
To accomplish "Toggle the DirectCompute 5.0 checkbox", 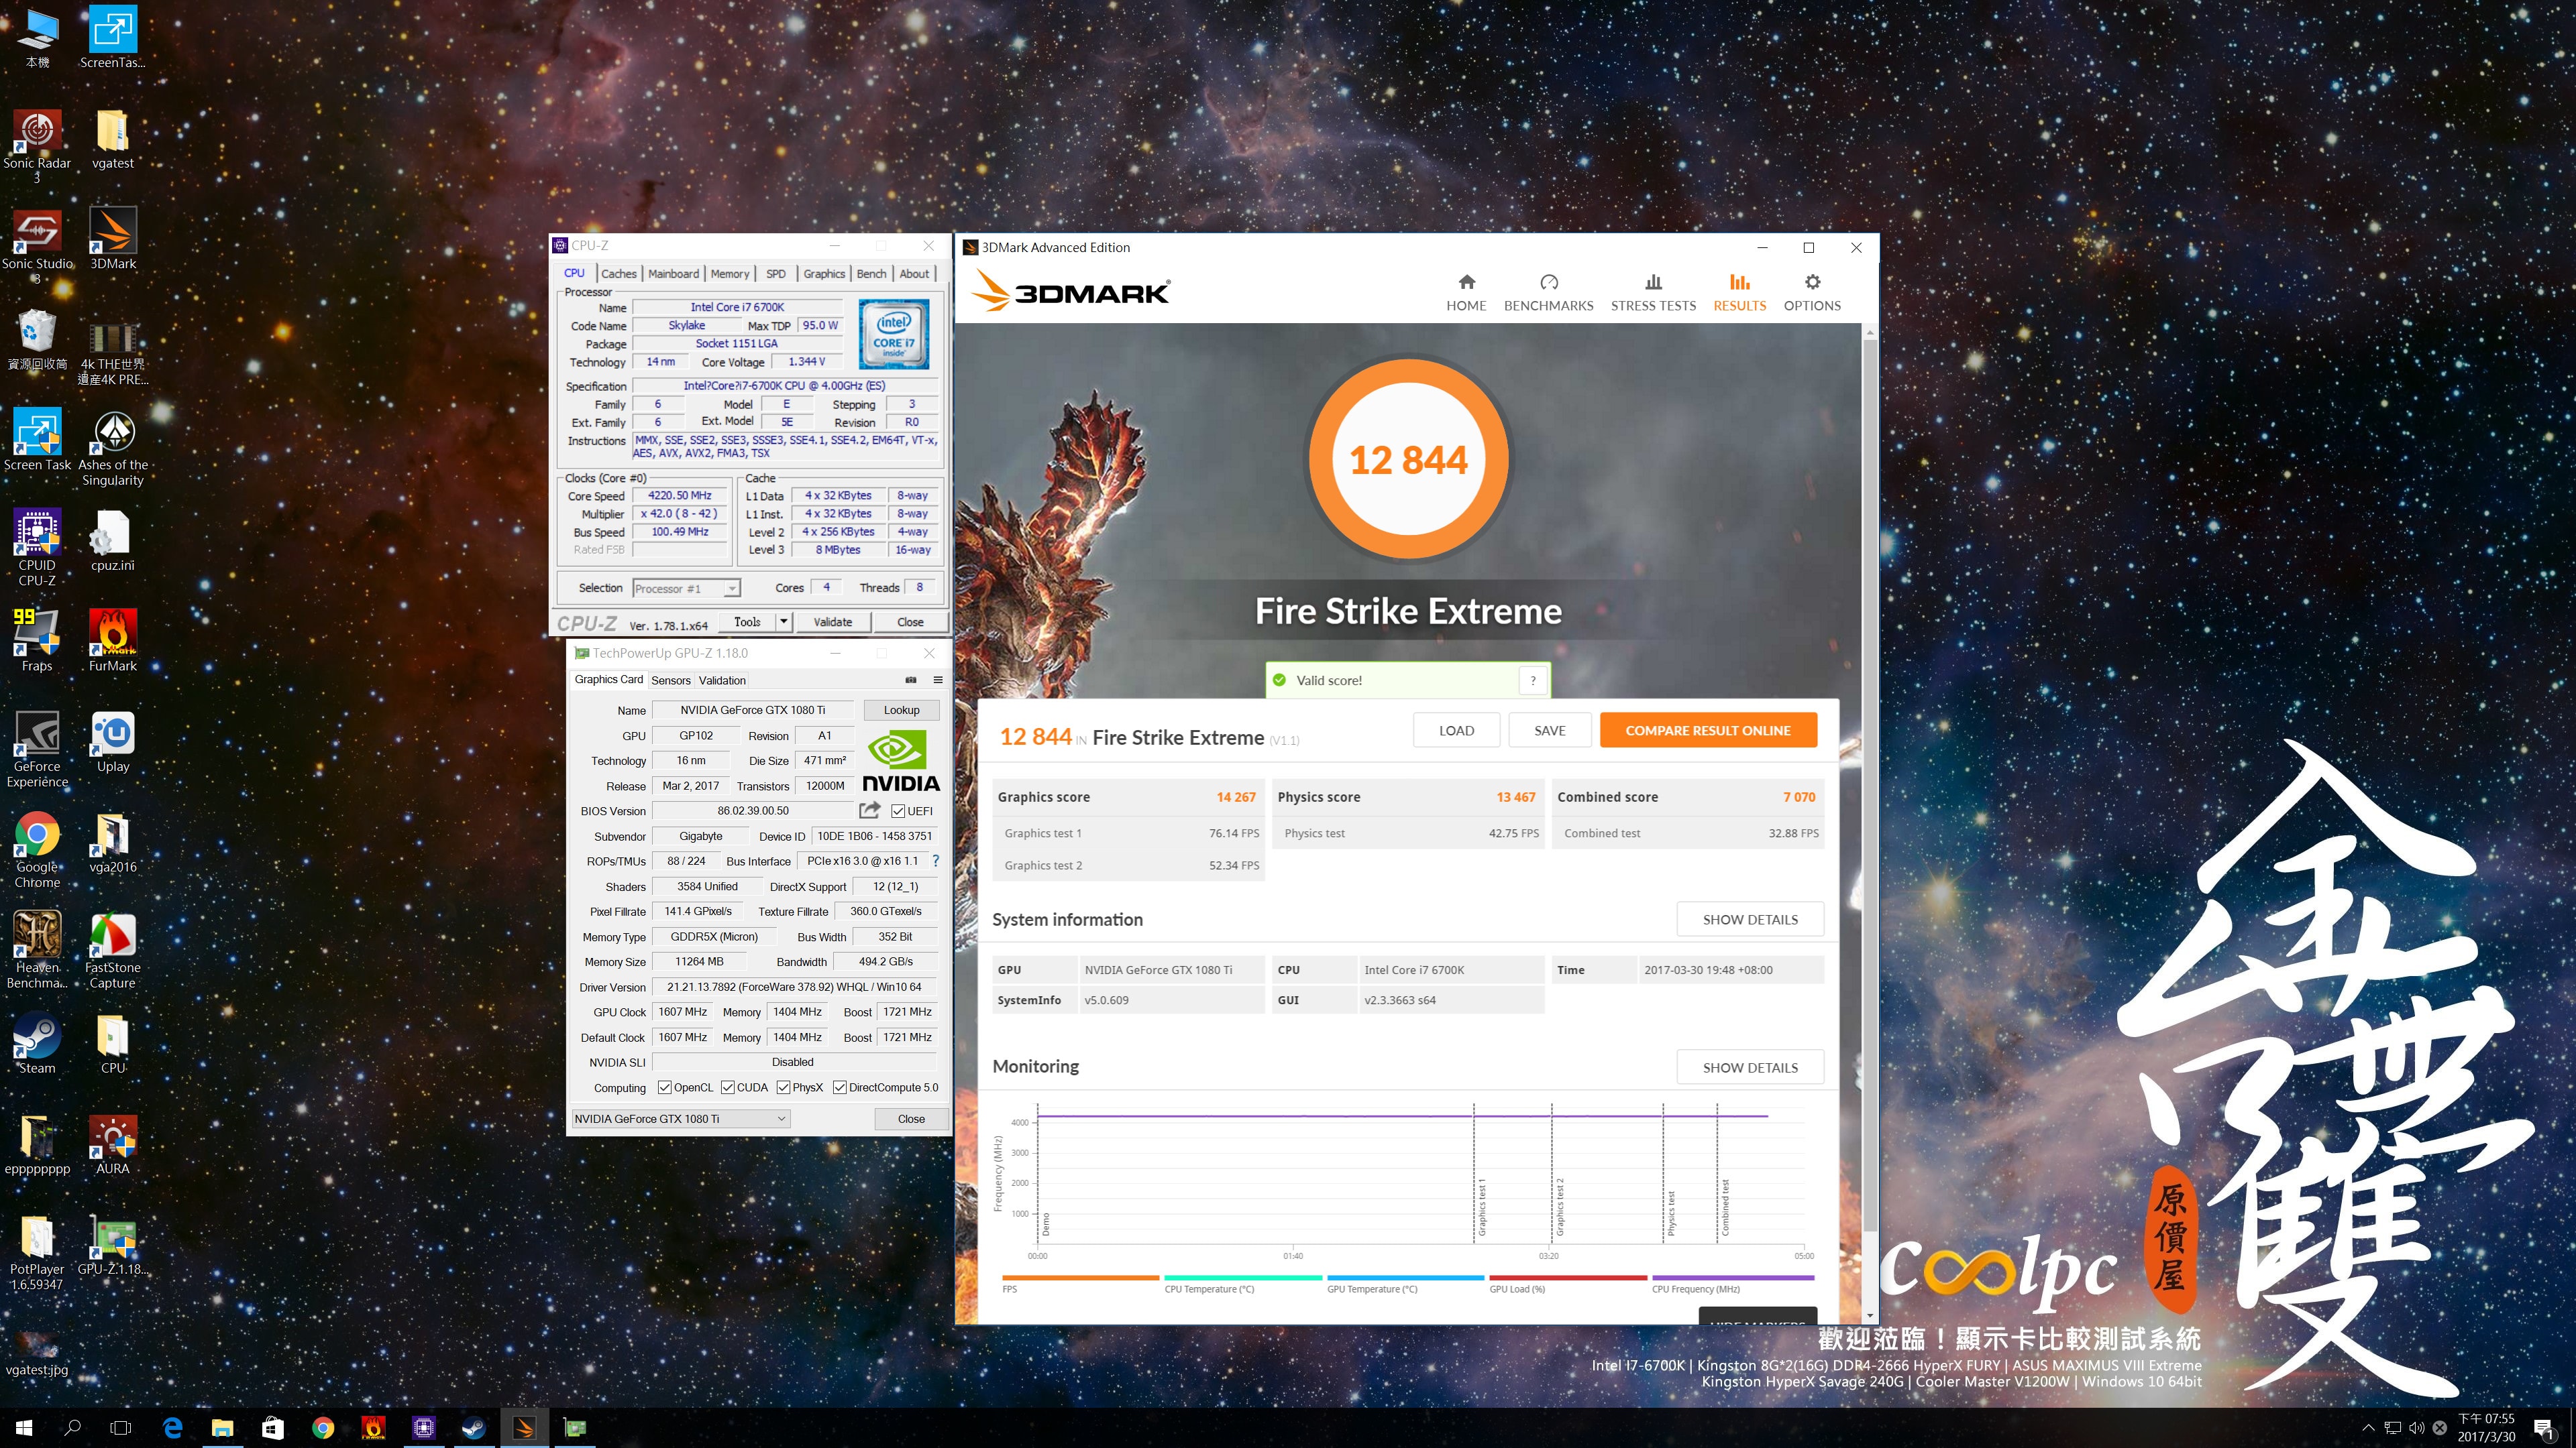I will [x=839, y=1087].
